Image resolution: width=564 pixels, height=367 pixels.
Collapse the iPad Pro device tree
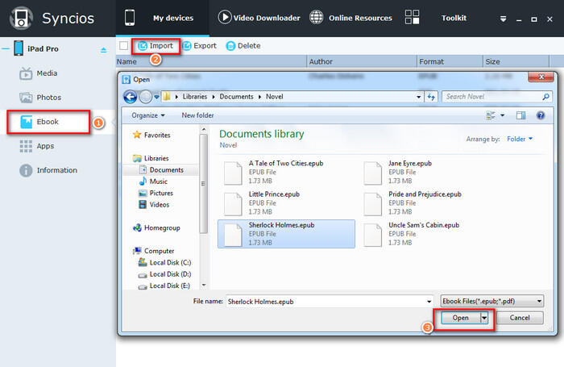coord(5,48)
